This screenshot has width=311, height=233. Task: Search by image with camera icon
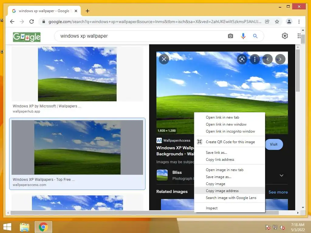click(230, 36)
